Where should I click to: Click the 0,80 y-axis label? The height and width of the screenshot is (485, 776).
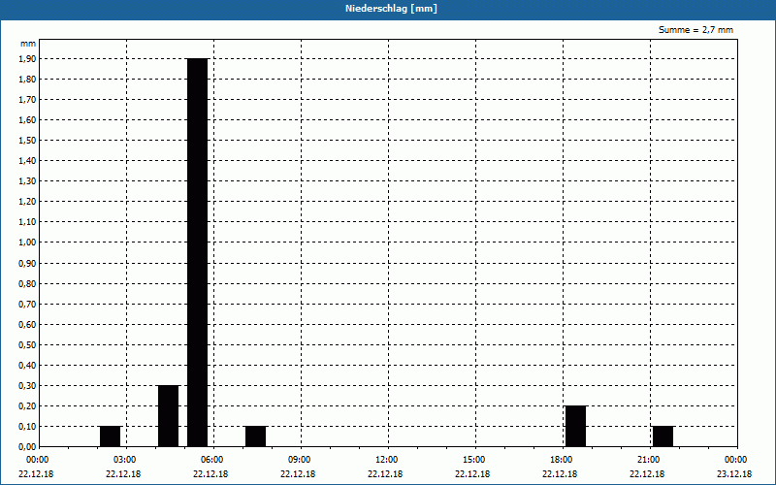coord(27,284)
